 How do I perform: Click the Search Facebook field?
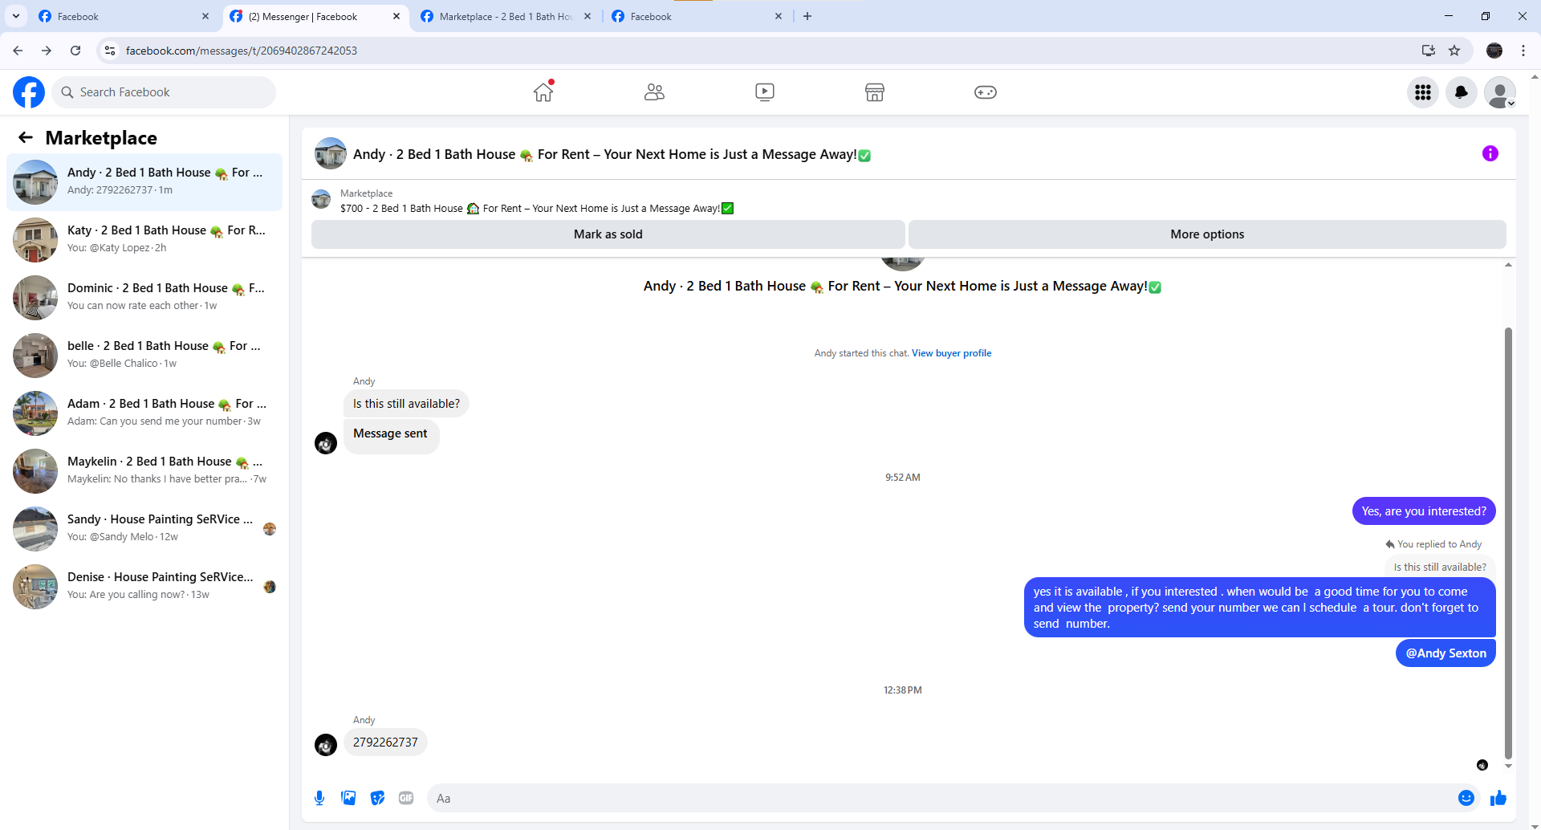click(164, 92)
